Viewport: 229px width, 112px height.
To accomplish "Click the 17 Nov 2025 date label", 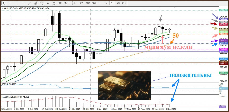I will tap(131, 109).
